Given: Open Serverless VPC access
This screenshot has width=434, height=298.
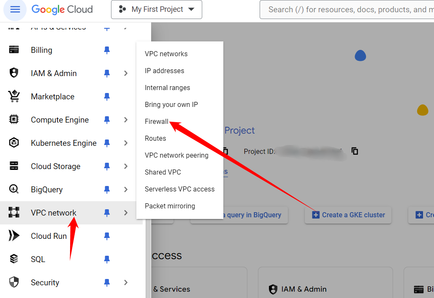Looking at the screenshot, I should coord(179,189).
